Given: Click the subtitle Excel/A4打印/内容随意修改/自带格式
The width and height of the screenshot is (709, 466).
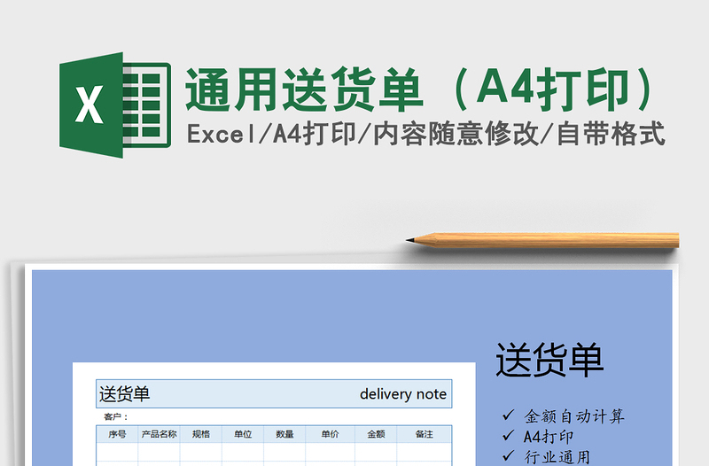Looking at the screenshot, I should [425, 134].
